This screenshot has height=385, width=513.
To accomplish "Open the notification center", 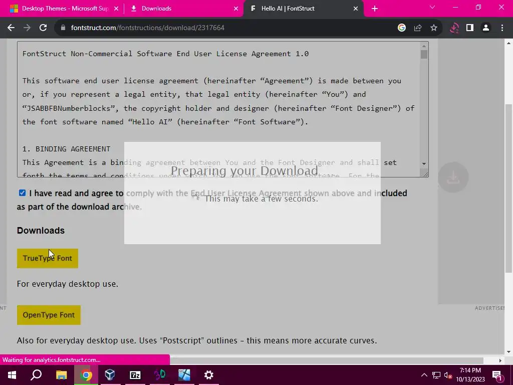I will coord(497,375).
